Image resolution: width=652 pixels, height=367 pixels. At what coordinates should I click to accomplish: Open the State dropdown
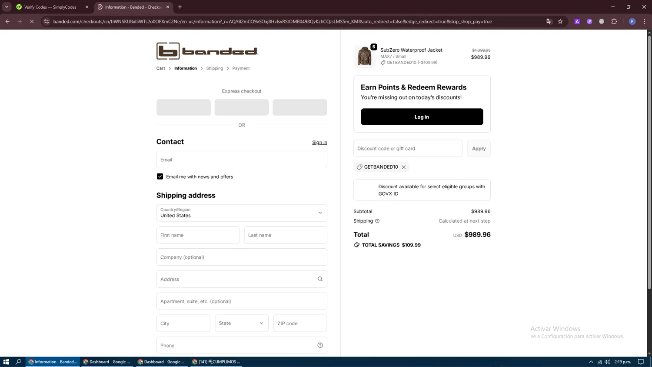(x=242, y=323)
